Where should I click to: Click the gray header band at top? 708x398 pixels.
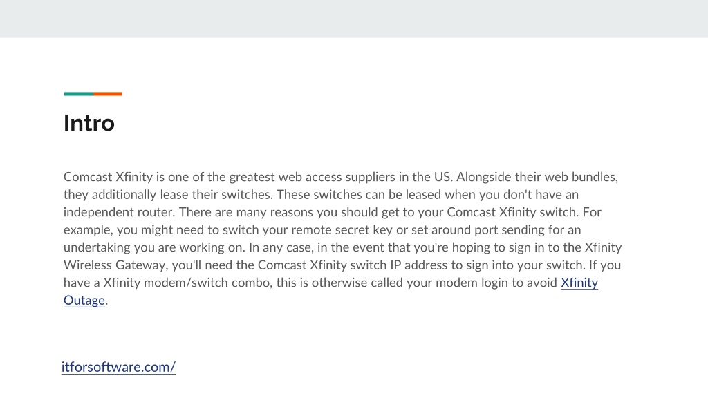[354, 19]
